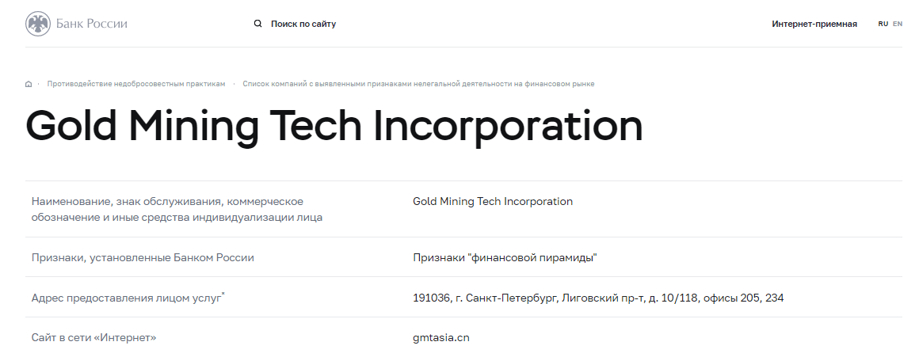Click the label "Сайт в сети «Интернет»"

(93, 338)
